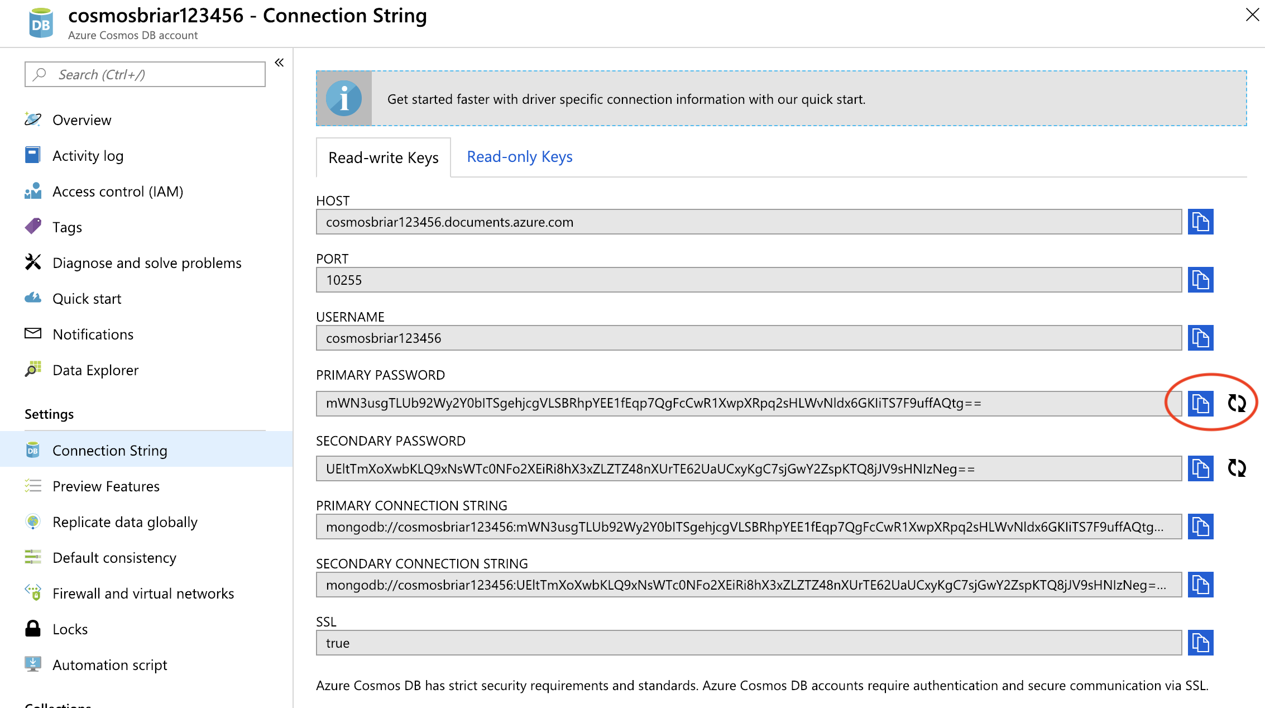Click the quick start info banner
Screen dimensions: 1265x708
[781, 98]
